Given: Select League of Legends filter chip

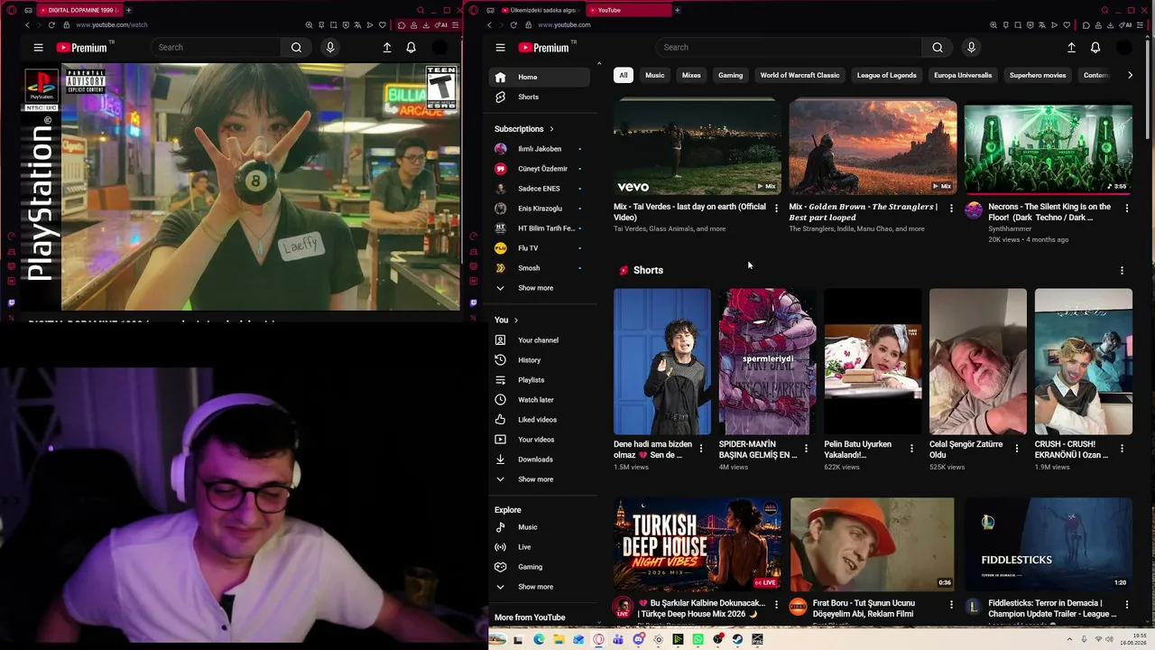Looking at the screenshot, I should pos(886,75).
